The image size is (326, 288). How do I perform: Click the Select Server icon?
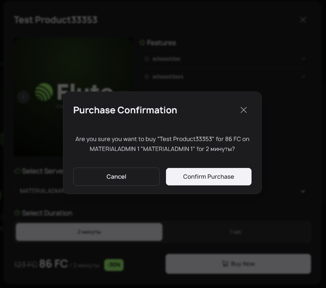tap(17, 171)
